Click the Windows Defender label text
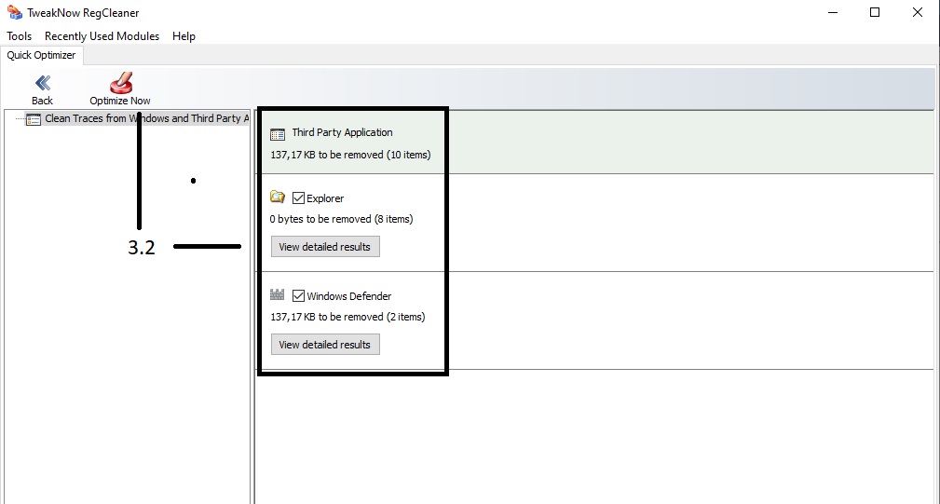This screenshot has height=504, width=940. tap(349, 296)
